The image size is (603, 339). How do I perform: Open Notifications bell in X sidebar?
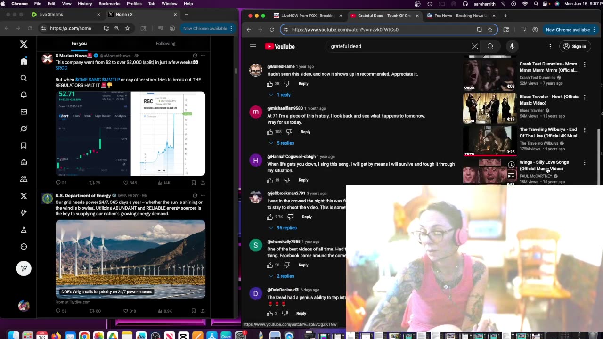(x=24, y=95)
